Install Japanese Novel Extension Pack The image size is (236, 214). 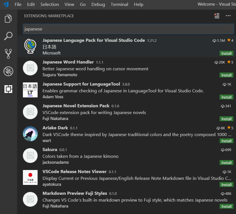click(226, 119)
